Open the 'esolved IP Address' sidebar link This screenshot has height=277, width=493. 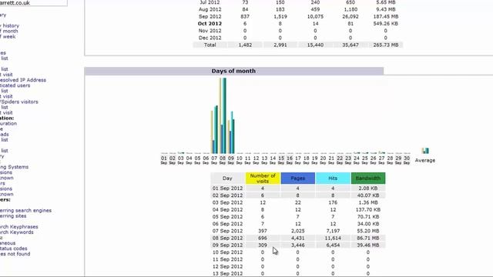(23, 80)
